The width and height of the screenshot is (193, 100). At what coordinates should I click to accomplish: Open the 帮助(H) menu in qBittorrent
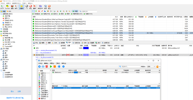click(x=64, y=63)
